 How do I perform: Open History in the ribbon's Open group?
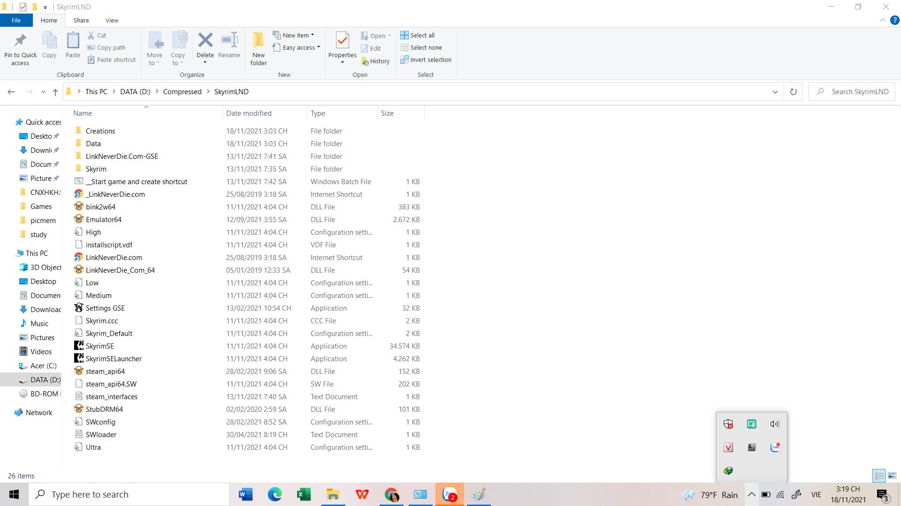click(375, 61)
